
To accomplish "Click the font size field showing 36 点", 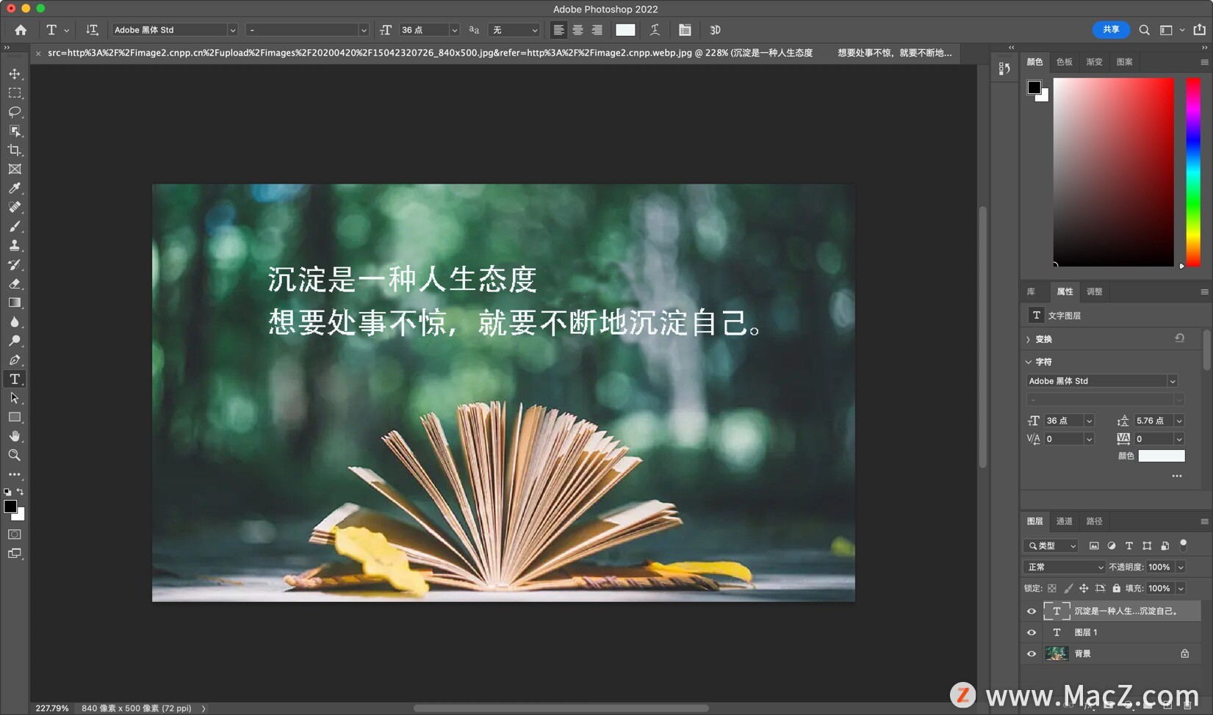I will tap(423, 30).
